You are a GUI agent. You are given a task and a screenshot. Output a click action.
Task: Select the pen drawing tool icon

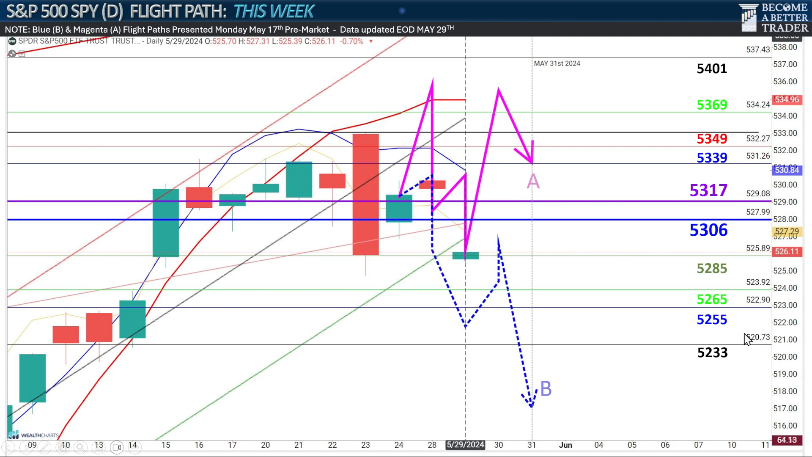[44, 447]
